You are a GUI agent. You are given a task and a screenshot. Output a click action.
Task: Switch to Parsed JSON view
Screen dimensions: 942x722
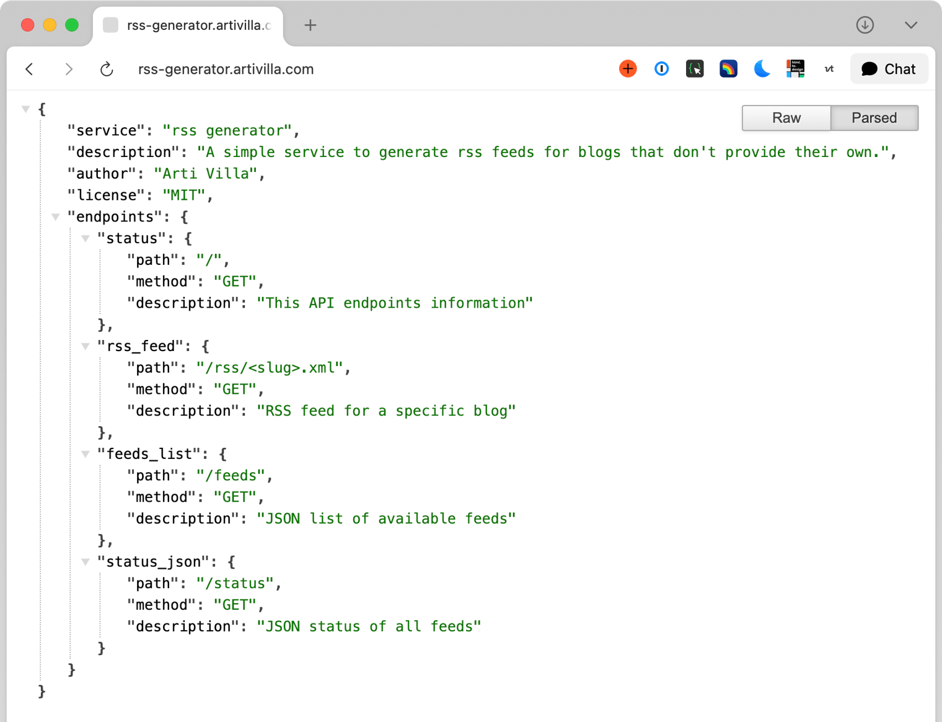tap(874, 118)
